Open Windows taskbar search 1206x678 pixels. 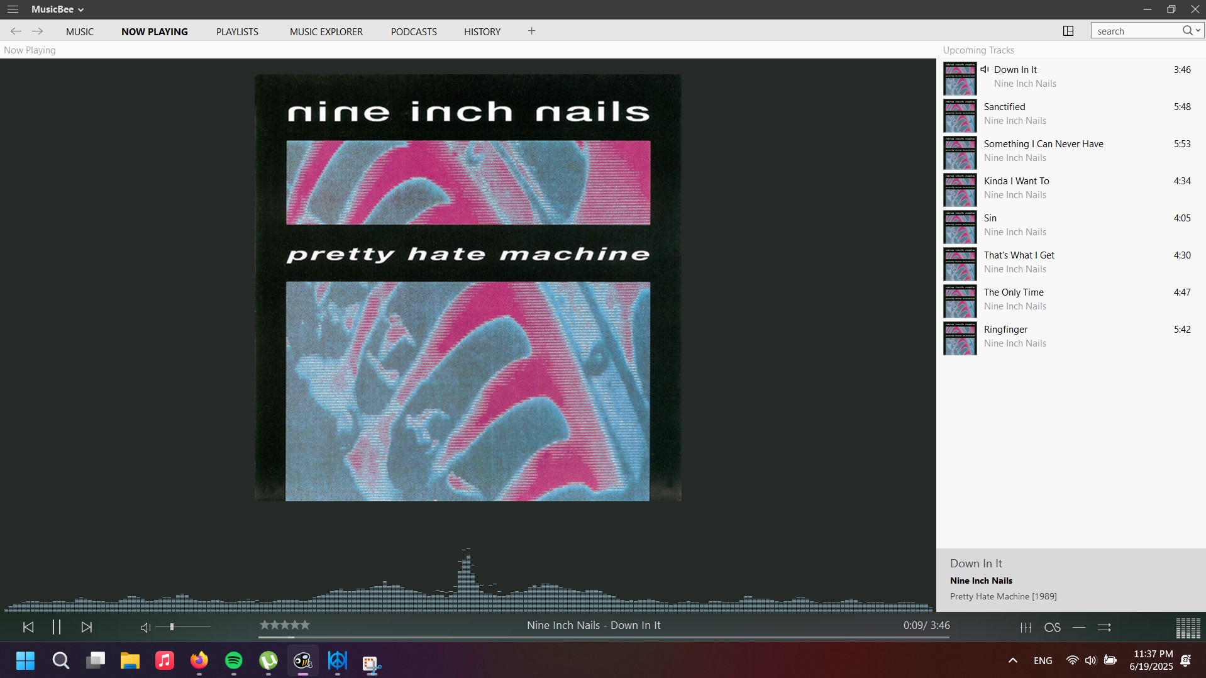point(60,661)
